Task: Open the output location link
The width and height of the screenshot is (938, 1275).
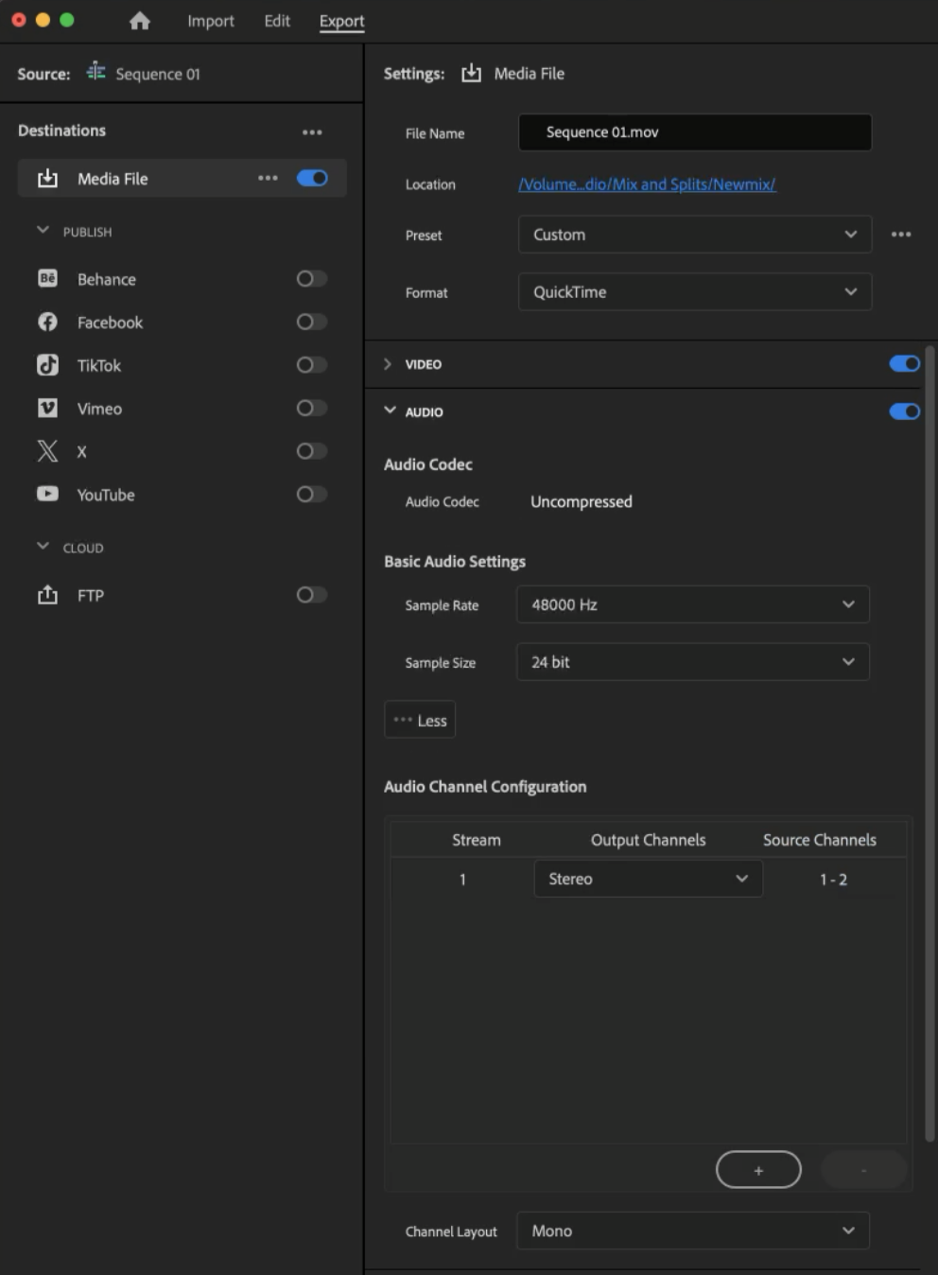Action: [647, 184]
